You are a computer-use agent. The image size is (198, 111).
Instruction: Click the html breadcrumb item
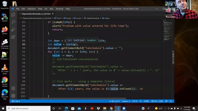58,18
